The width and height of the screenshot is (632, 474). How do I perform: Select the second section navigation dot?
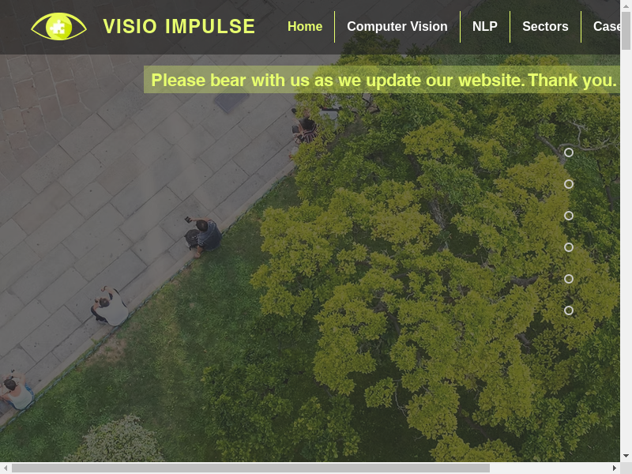569,184
